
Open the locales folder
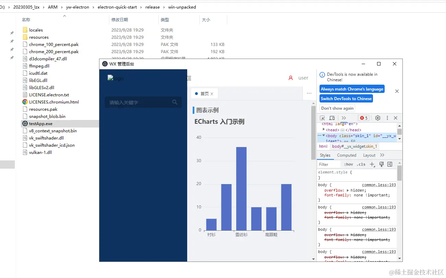point(36,30)
